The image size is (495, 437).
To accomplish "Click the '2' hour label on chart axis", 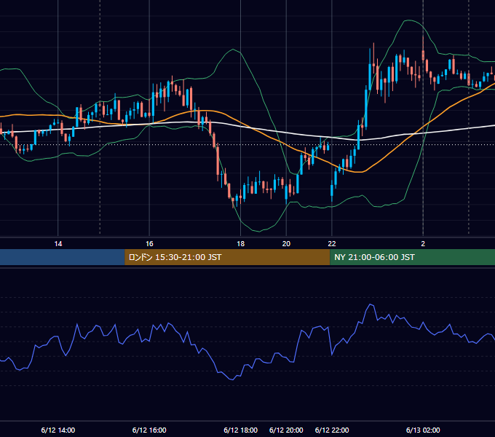I will pyautogui.click(x=423, y=244).
